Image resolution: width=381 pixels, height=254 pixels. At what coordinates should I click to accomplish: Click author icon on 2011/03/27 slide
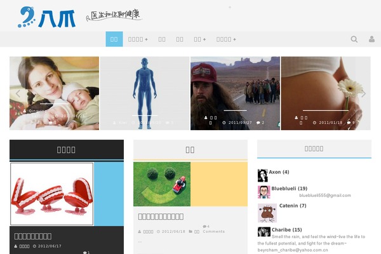coord(206,117)
